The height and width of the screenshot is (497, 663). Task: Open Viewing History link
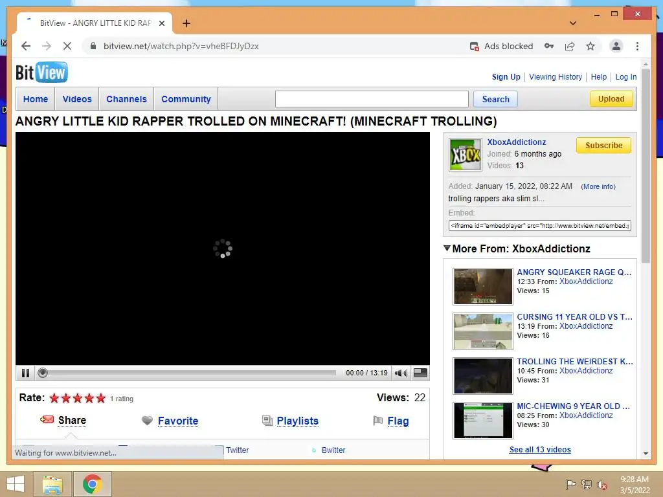pyautogui.click(x=556, y=77)
